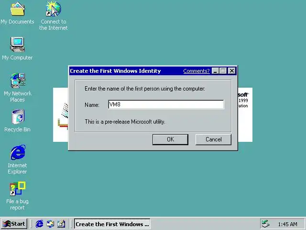Screen dimensions: 306x230
Task: Open the Comments? link in title bar
Action: click(x=197, y=71)
